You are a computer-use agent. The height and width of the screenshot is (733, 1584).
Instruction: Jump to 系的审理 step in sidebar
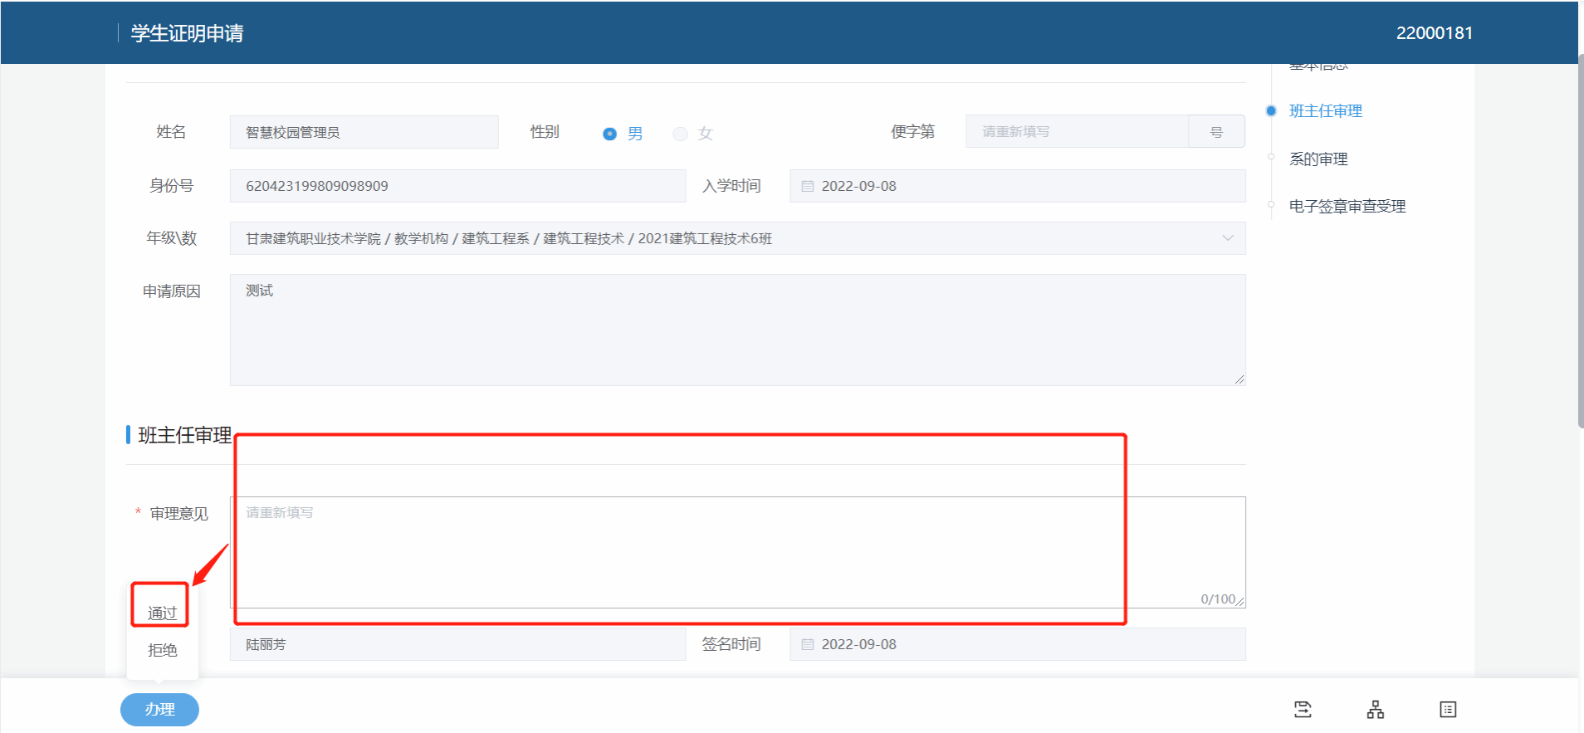pos(1318,159)
